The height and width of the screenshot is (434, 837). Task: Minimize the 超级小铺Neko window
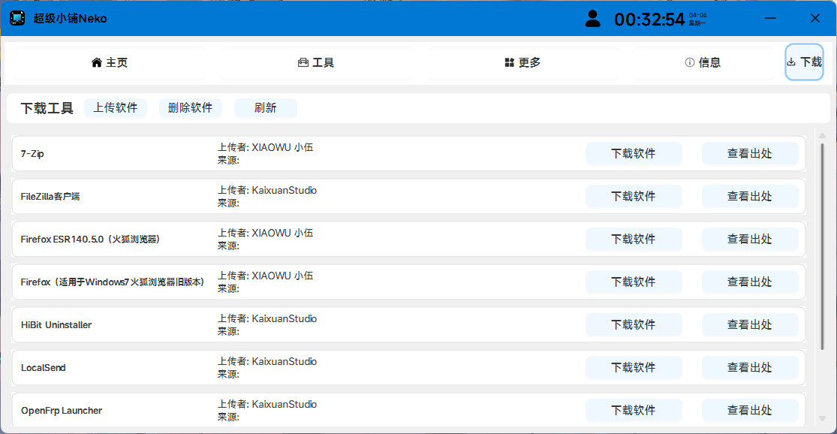point(769,19)
